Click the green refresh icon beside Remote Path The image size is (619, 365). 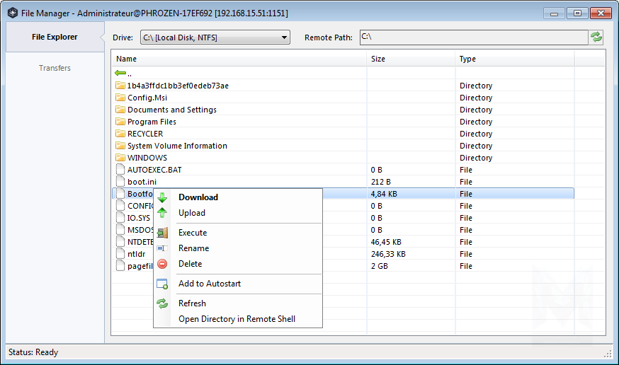(596, 37)
